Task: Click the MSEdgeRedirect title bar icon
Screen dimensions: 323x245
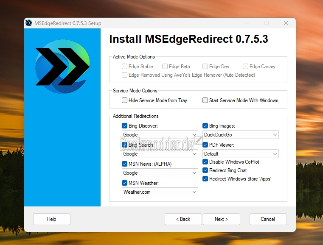Action: (x=28, y=23)
